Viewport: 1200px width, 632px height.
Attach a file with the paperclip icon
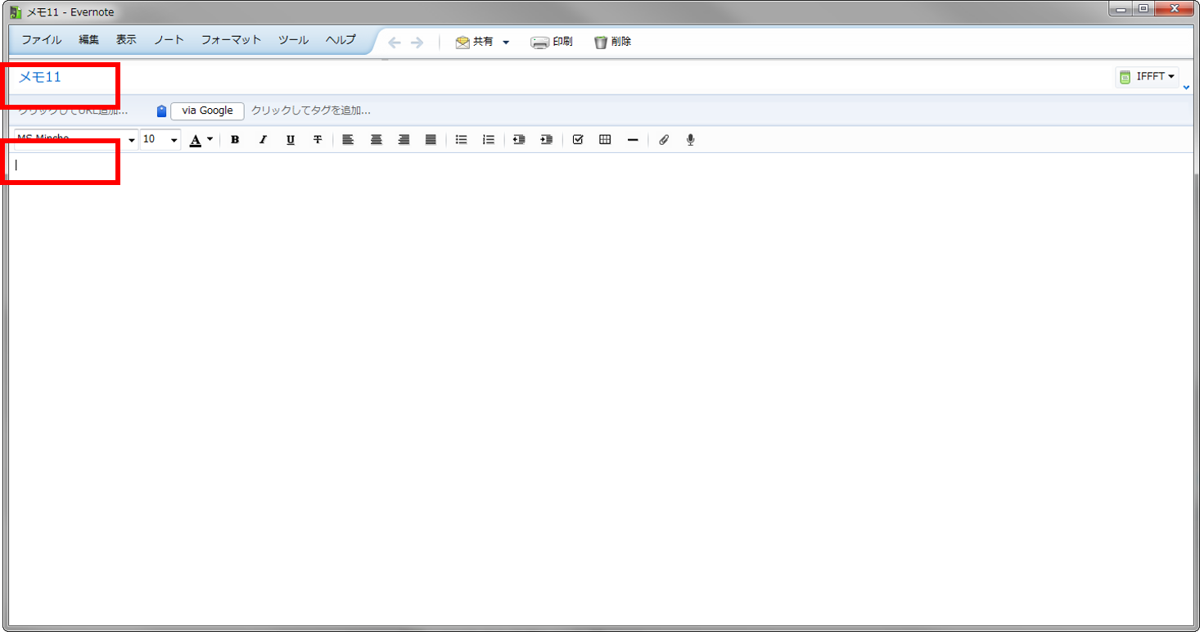(664, 140)
